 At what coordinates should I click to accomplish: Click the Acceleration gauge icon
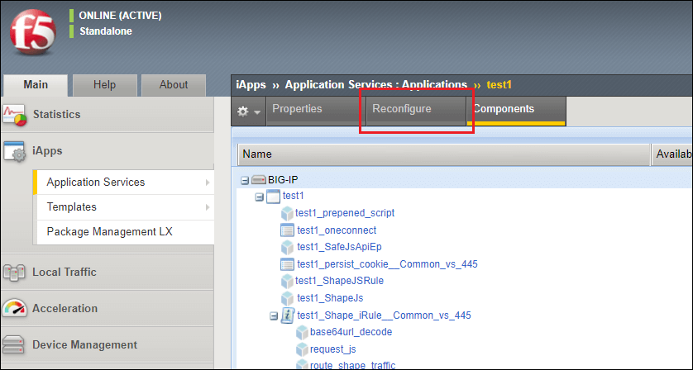(x=16, y=308)
